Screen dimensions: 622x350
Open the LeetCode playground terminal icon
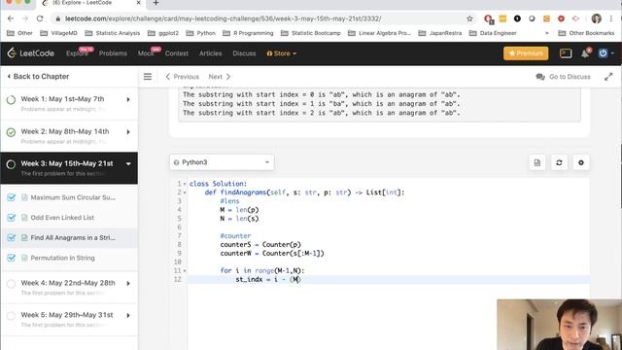[566, 53]
